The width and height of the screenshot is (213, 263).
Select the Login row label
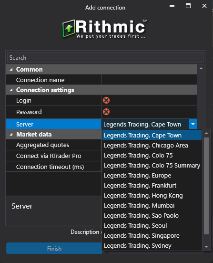point(24,100)
